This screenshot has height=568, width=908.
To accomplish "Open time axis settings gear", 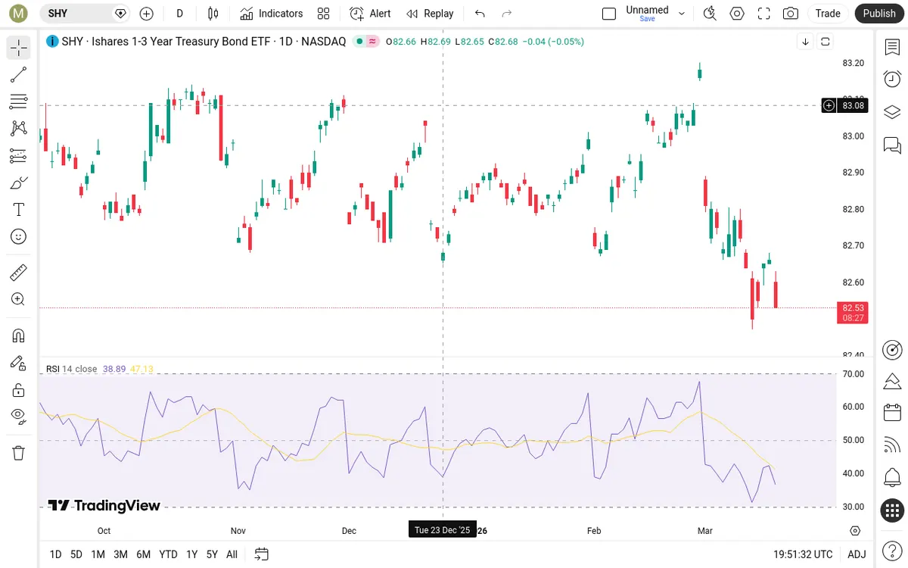I will (855, 531).
